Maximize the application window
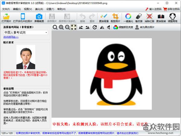Screen dimensions: 181x136 click(x=167, y=3)
